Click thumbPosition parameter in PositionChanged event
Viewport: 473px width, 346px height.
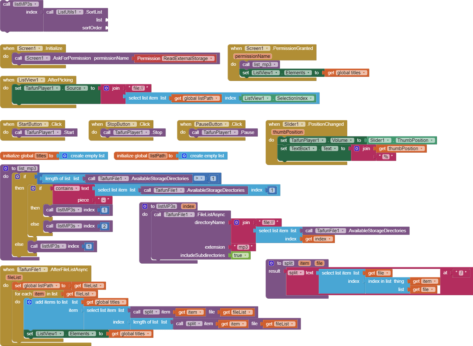tap(288, 132)
